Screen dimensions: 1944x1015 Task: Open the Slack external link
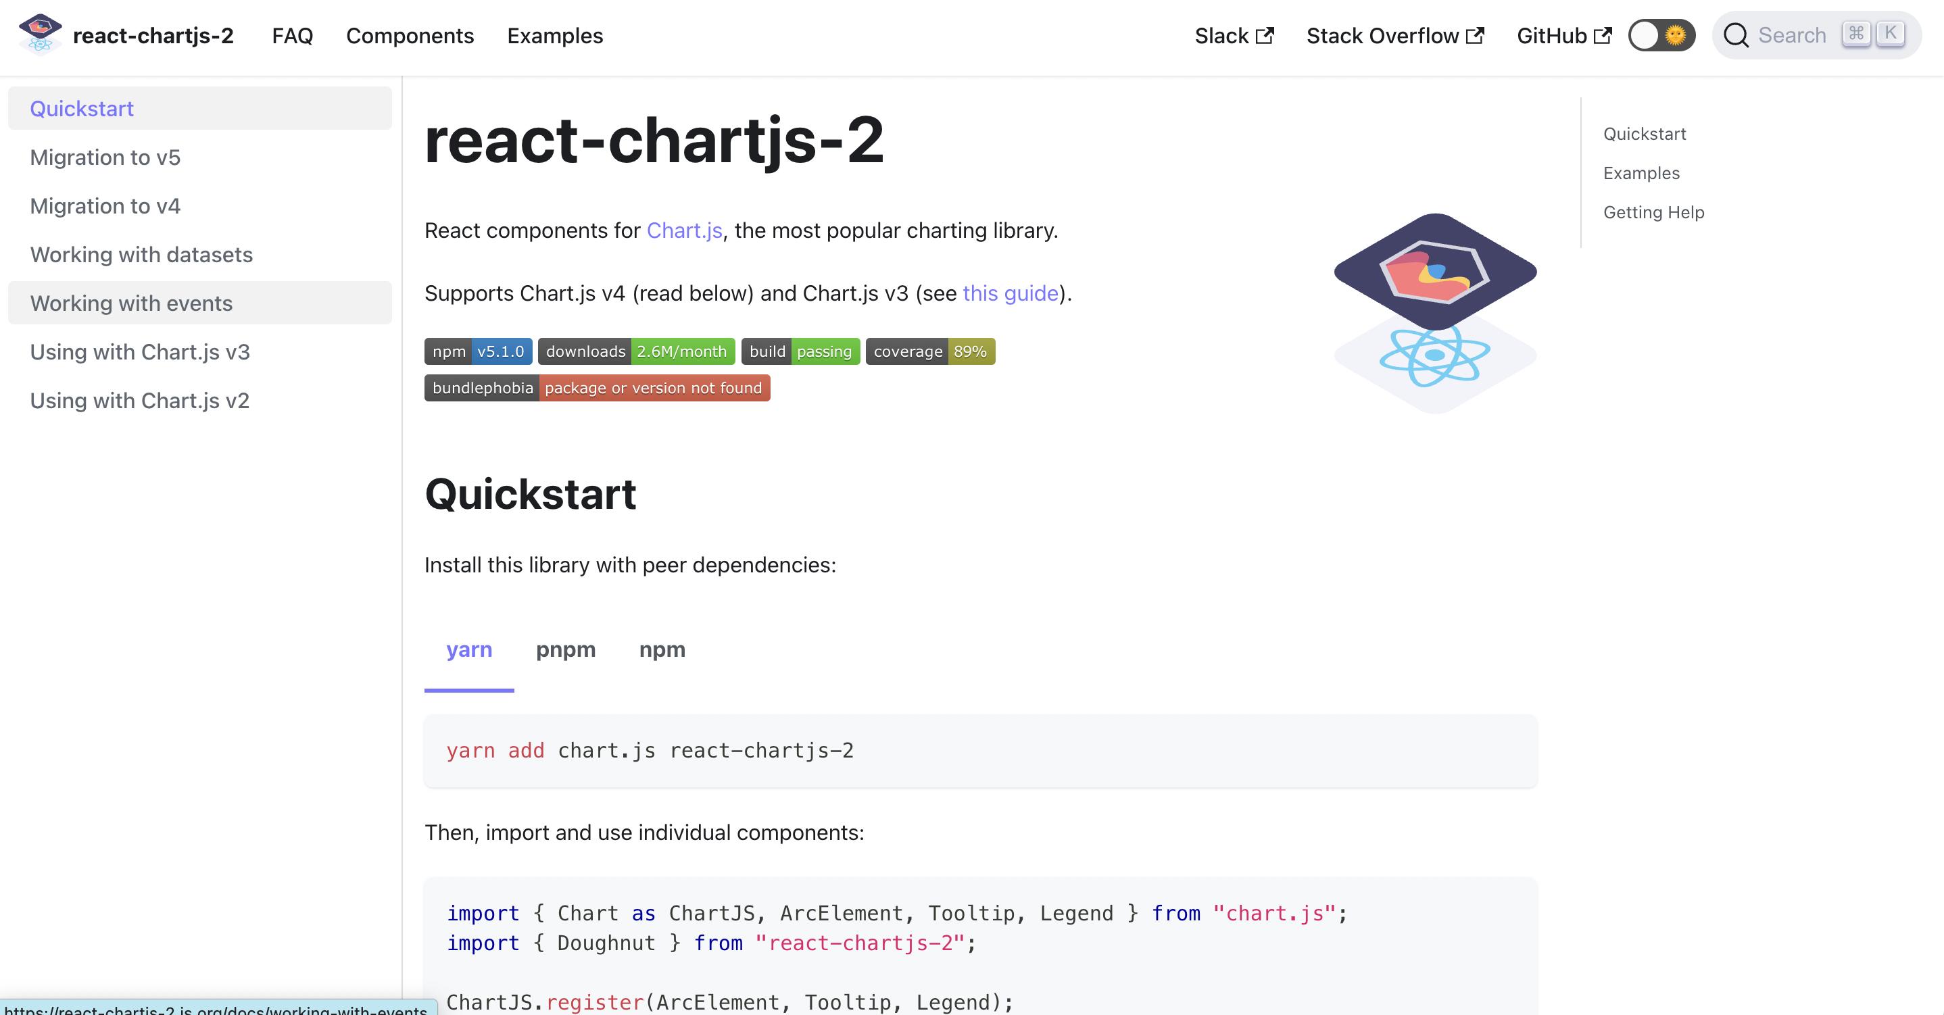(1234, 35)
